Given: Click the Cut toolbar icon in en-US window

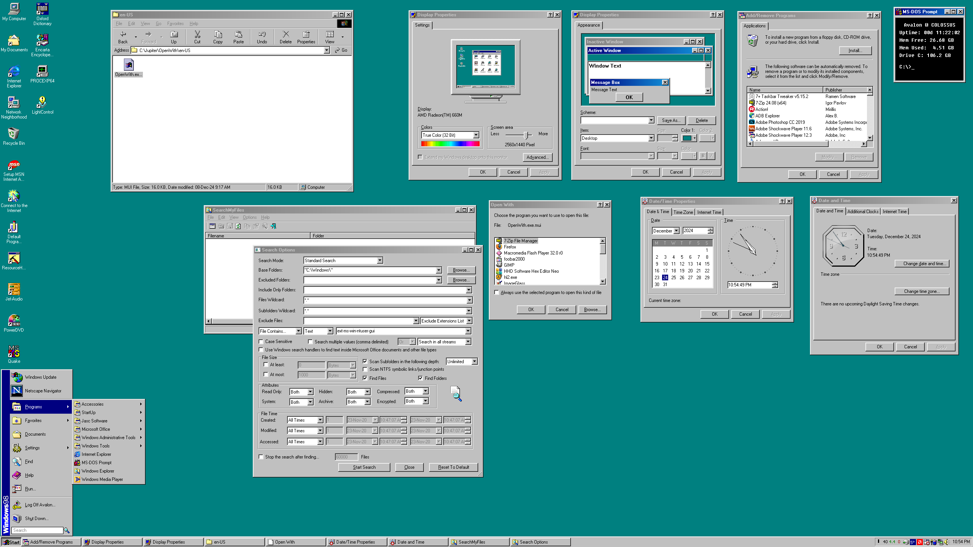Looking at the screenshot, I should 197,37.
